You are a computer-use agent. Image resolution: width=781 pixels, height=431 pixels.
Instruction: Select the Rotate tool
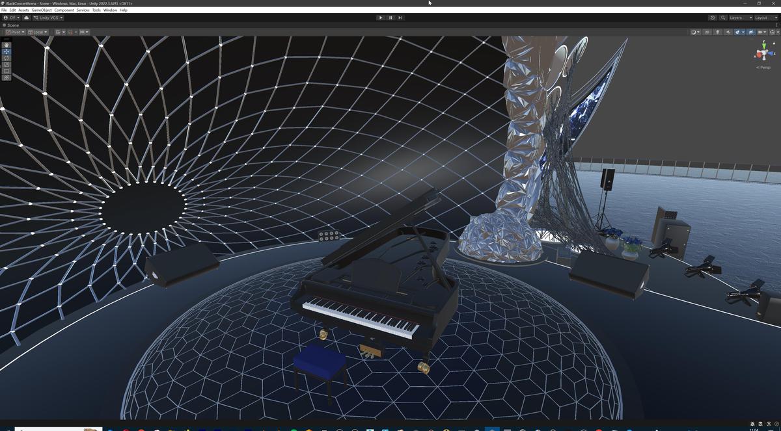click(7, 58)
